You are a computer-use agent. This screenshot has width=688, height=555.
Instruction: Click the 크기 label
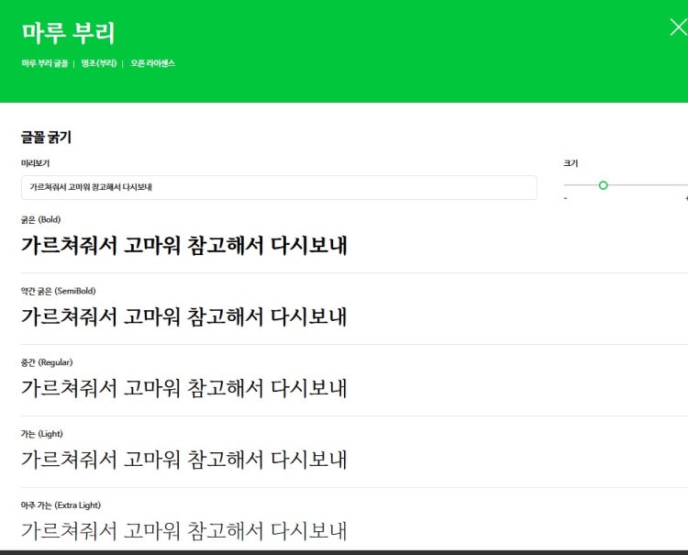coord(571,163)
